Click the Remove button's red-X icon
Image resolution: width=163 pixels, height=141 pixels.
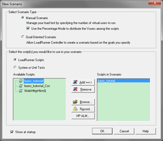[75, 89]
